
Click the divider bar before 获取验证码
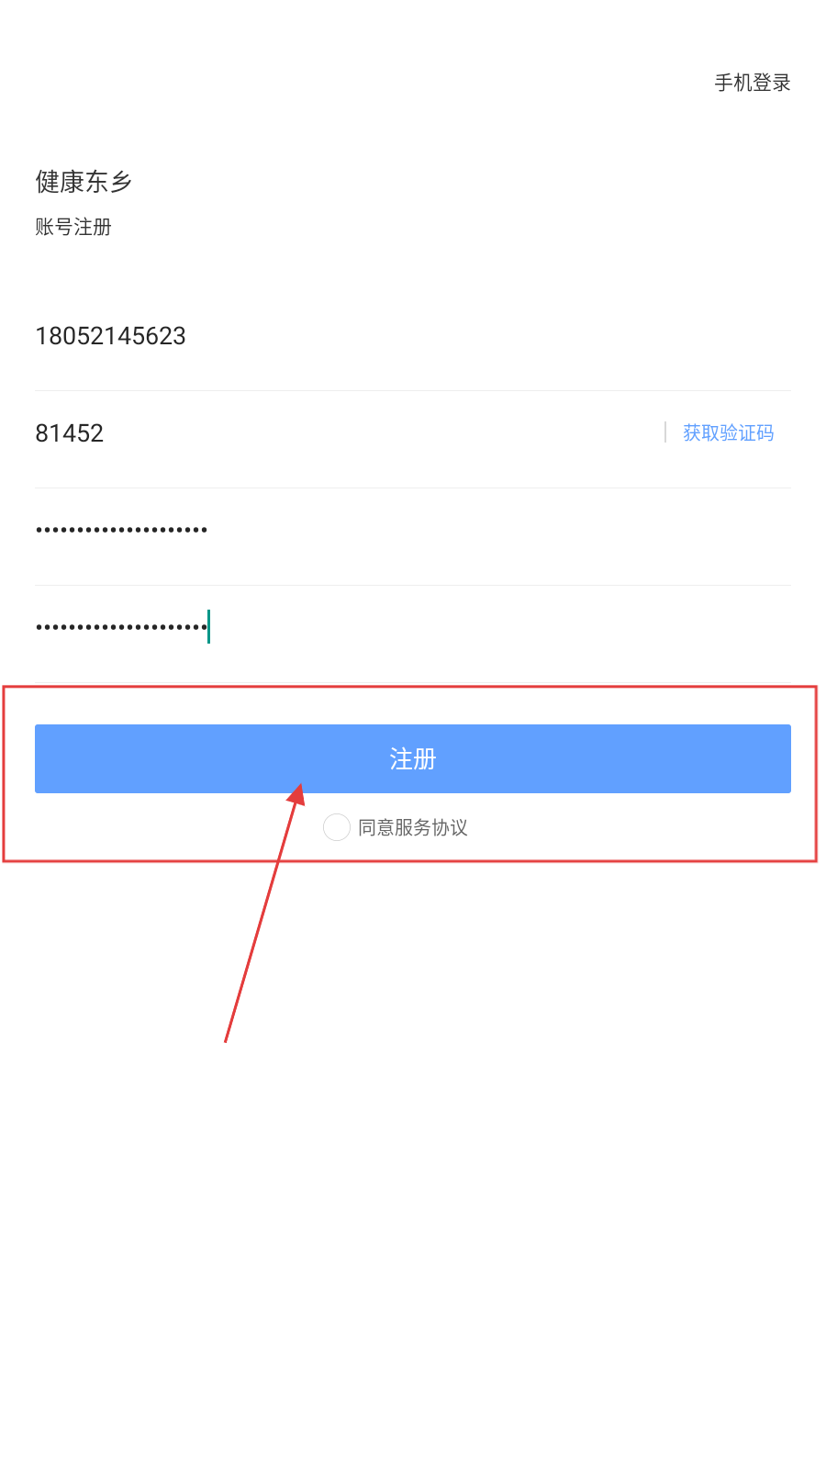665,432
